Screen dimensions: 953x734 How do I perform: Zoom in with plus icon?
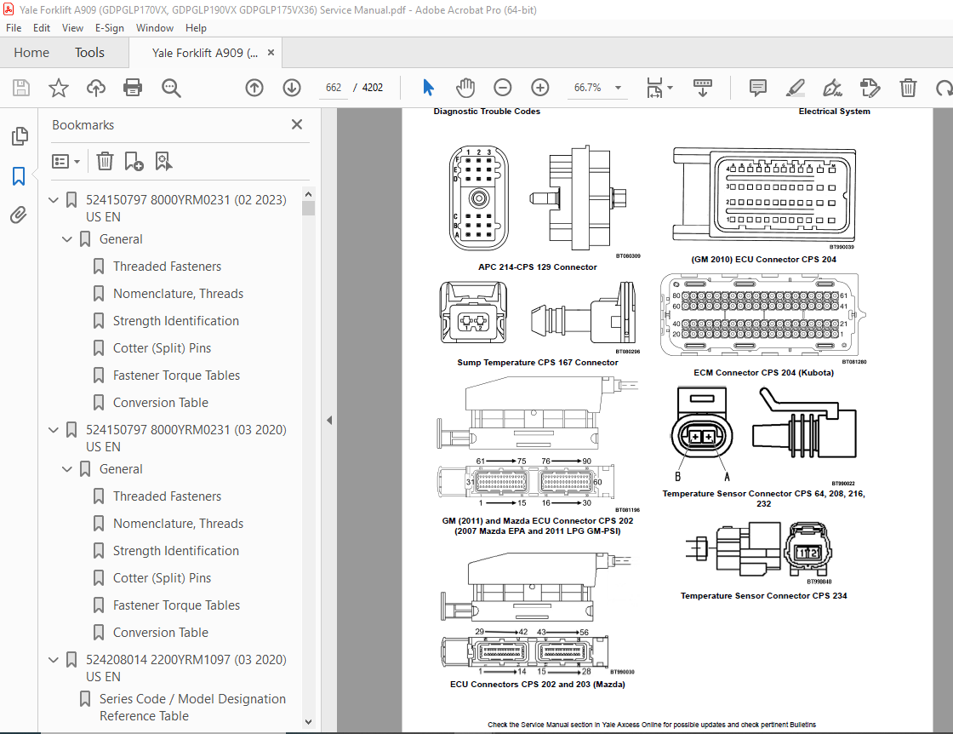click(x=539, y=88)
